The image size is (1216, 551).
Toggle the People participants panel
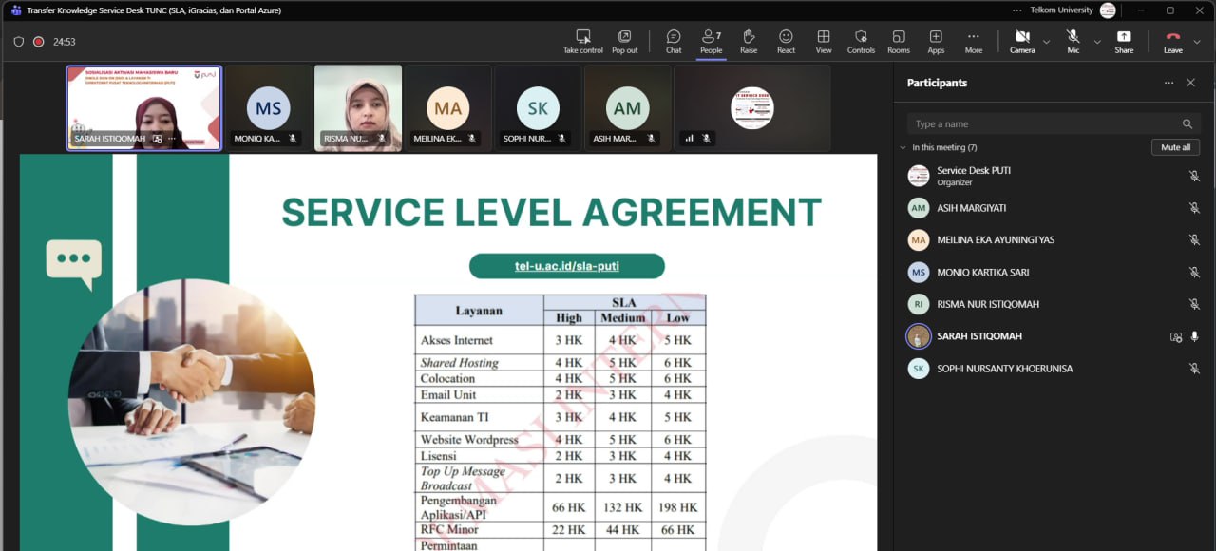tap(711, 41)
